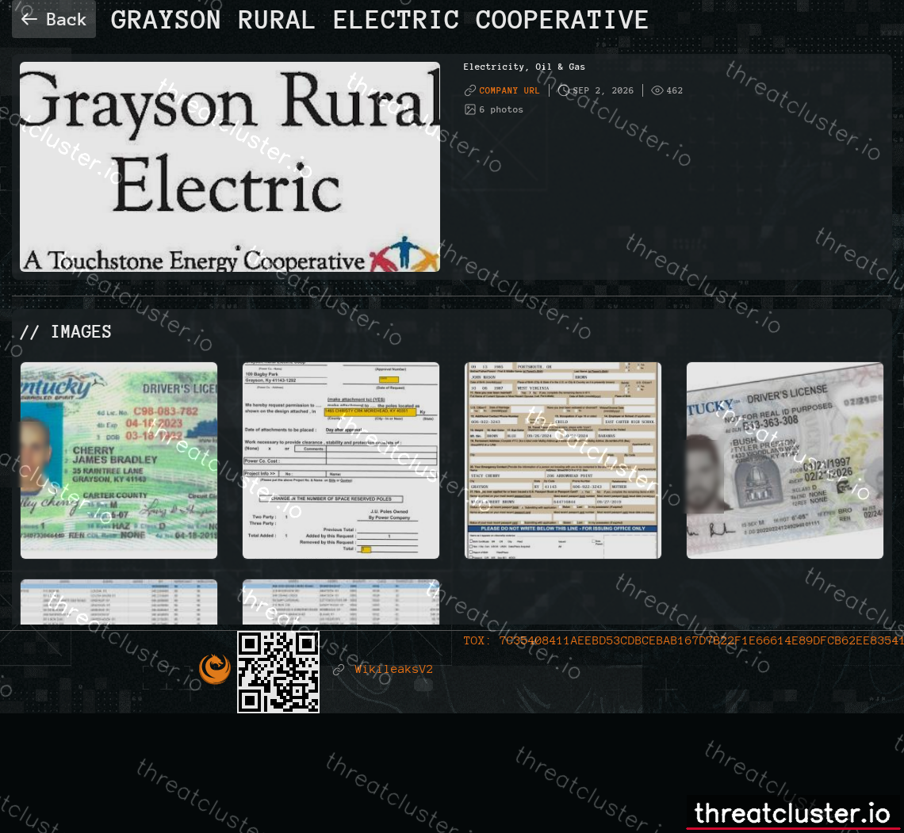Click the eye views icon beside 462

pos(657,90)
